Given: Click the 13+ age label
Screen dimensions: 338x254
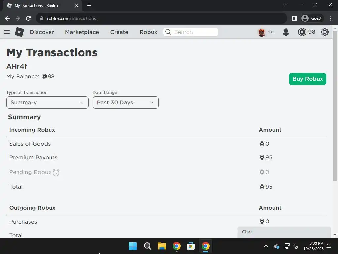Looking at the screenshot, I should point(271,32).
